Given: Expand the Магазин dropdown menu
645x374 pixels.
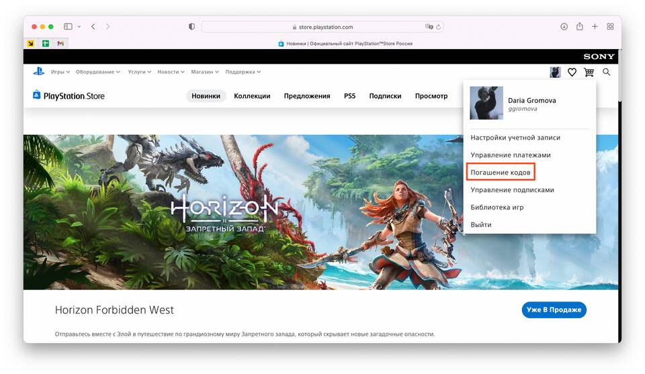Looking at the screenshot, I should coord(205,72).
